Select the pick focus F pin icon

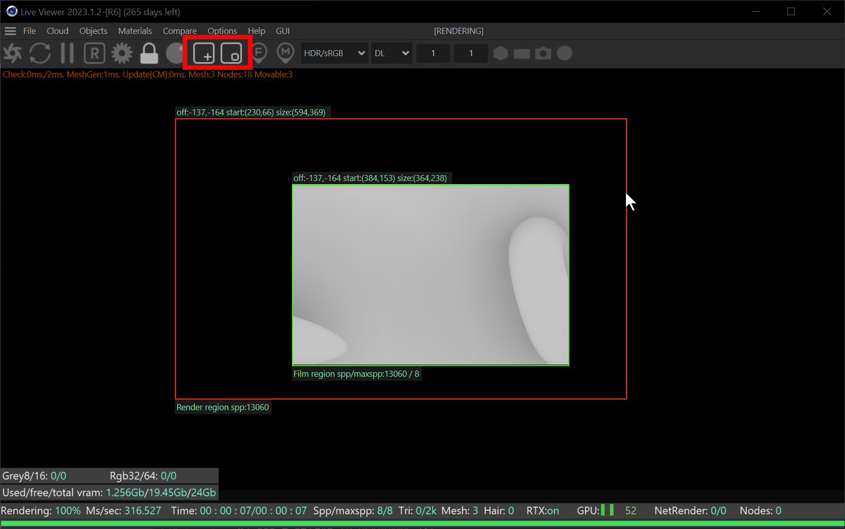click(259, 53)
